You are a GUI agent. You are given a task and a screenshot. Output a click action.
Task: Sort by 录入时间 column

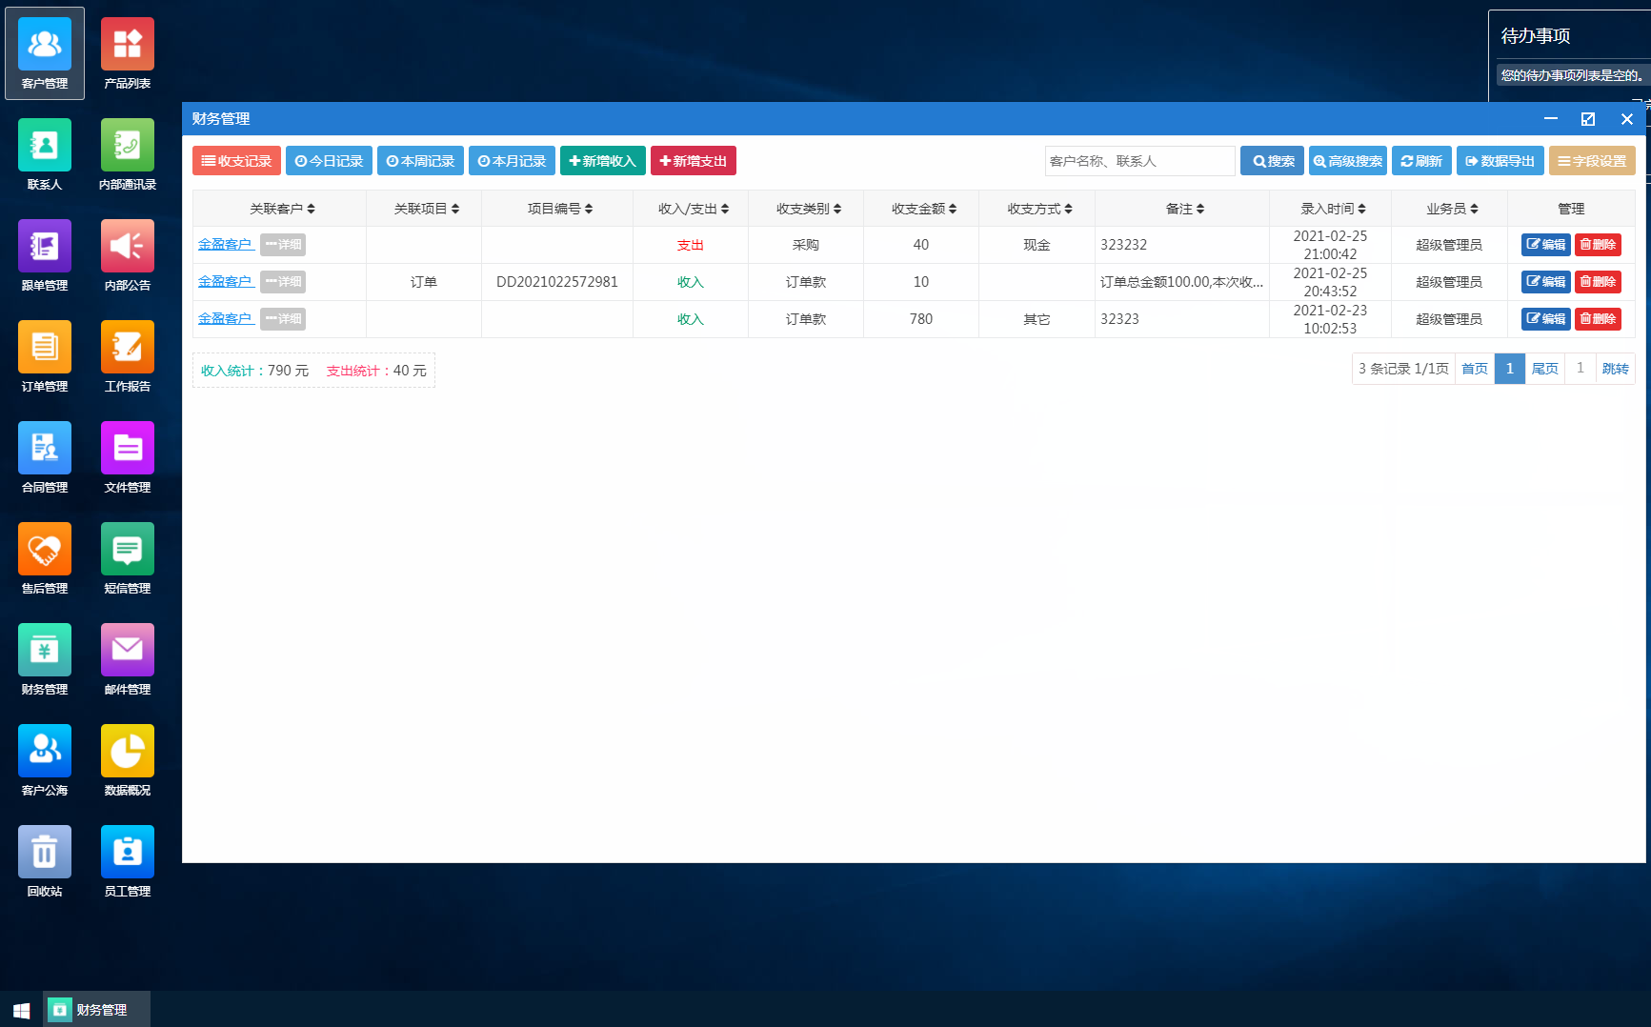pyautogui.click(x=1333, y=209)
